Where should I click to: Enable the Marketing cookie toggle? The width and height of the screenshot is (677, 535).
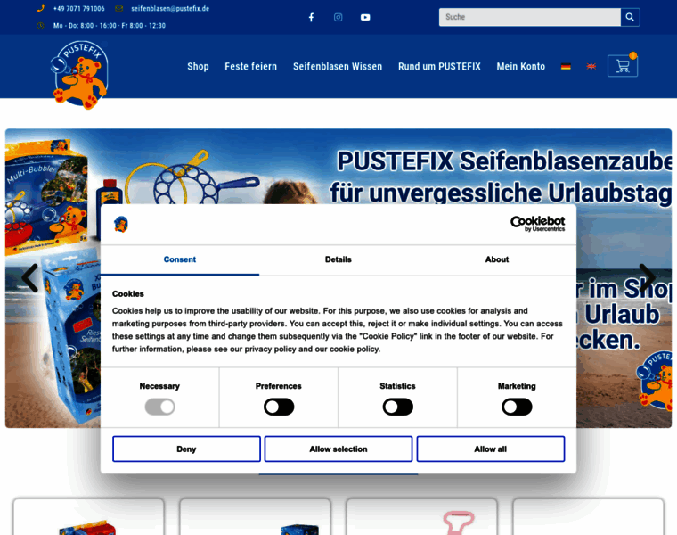pyautogui.click(x=517, y=407)
